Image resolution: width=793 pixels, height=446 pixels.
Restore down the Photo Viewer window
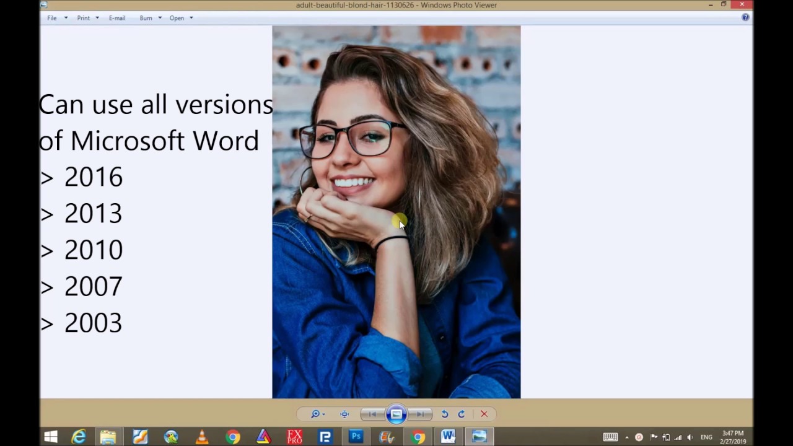point(724,5)
